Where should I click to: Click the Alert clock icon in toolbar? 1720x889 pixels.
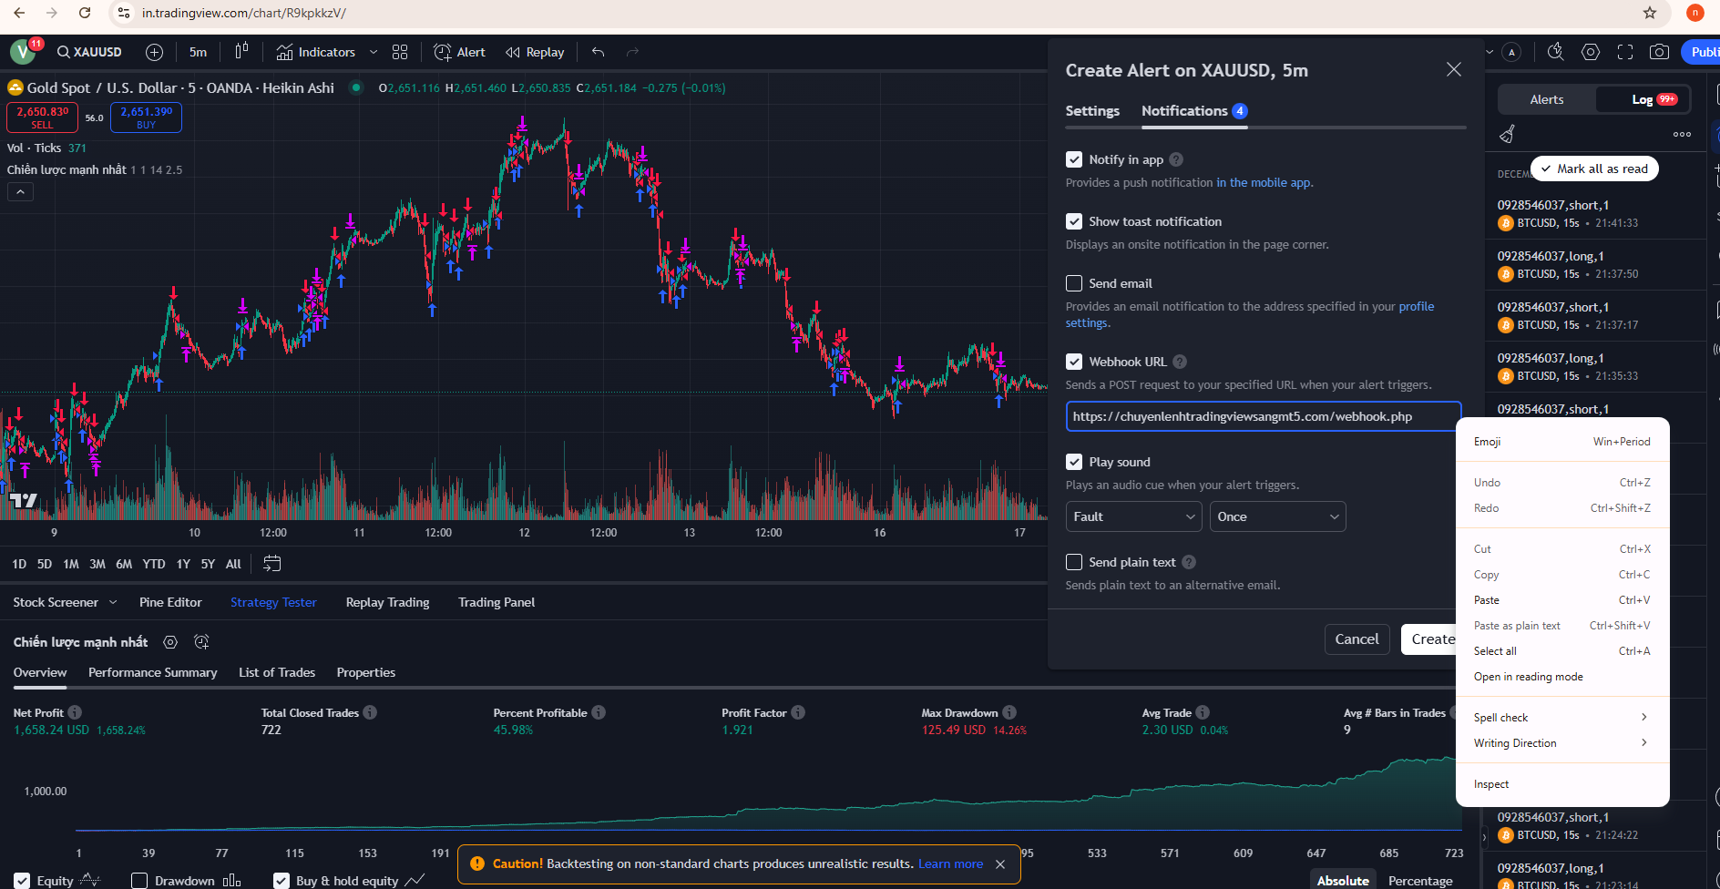coord(443,52)
